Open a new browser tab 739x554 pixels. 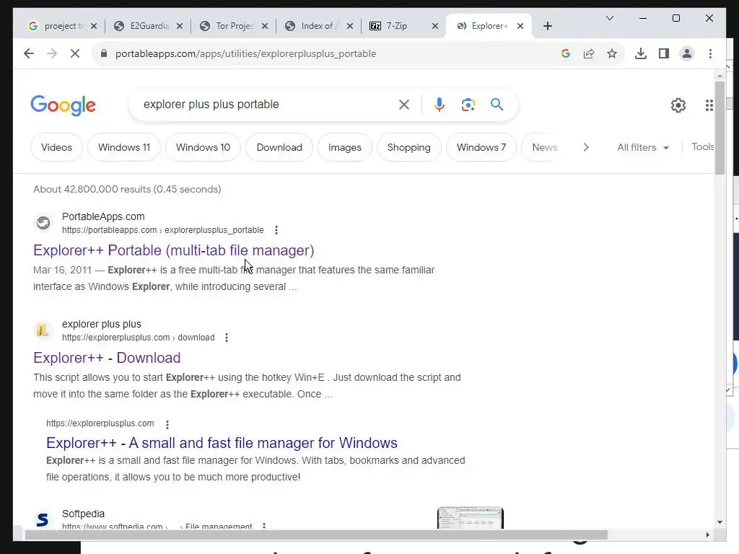(x=547, y=26)
